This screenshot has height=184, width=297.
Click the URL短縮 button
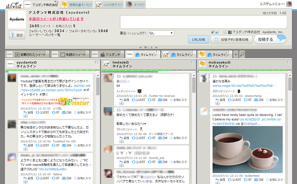pos(199,40)
